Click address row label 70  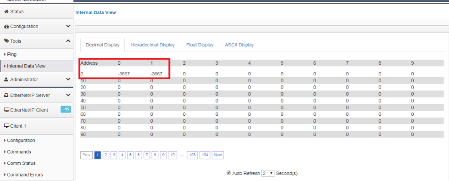83,121
